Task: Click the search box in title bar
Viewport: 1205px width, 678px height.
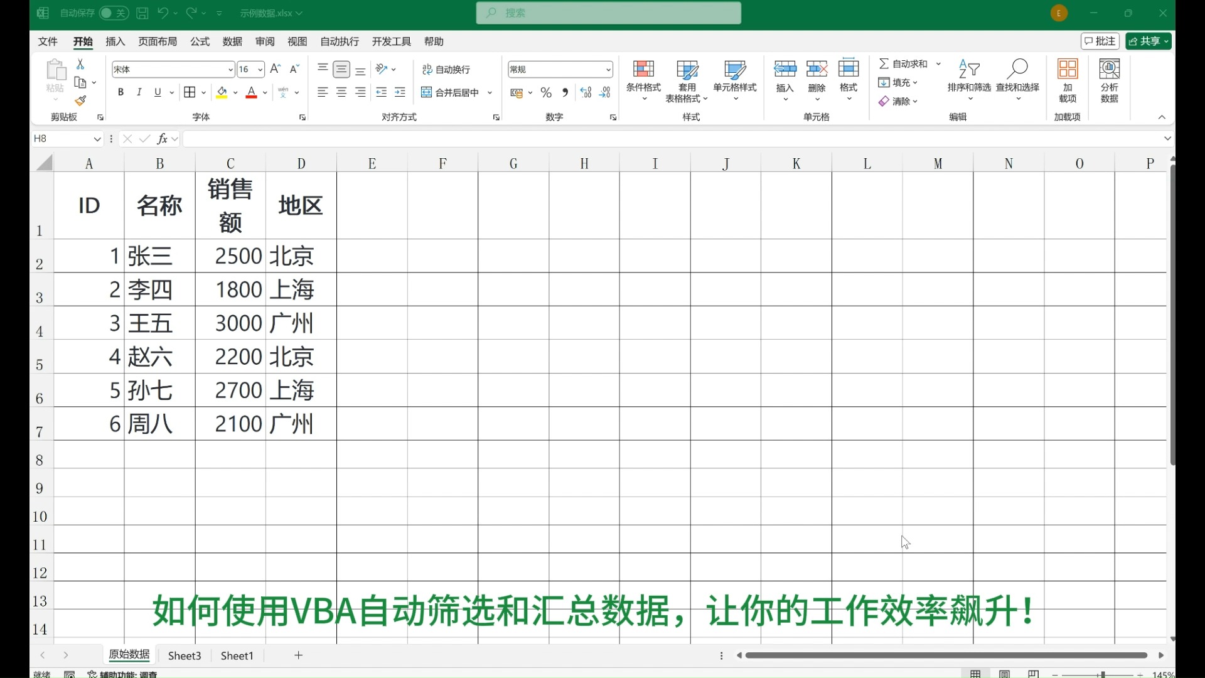Action: pyautogui.click(x=608, y=13)
